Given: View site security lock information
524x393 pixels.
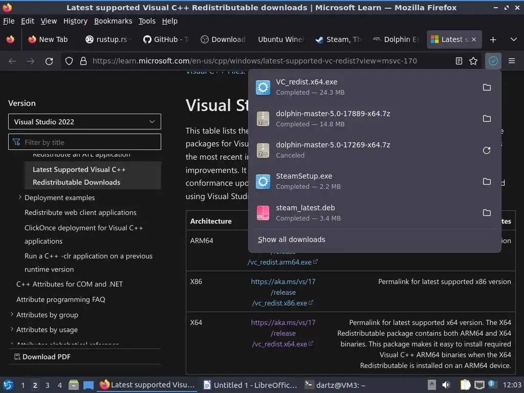Looking at the screenshot, I should coord(83,61).
